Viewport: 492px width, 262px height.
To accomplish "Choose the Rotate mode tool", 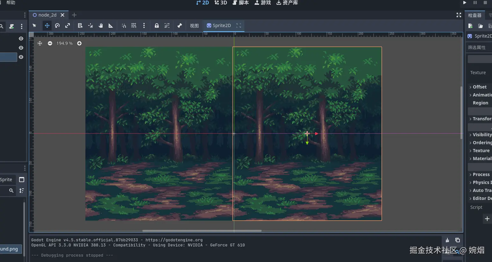I will 57,25.
